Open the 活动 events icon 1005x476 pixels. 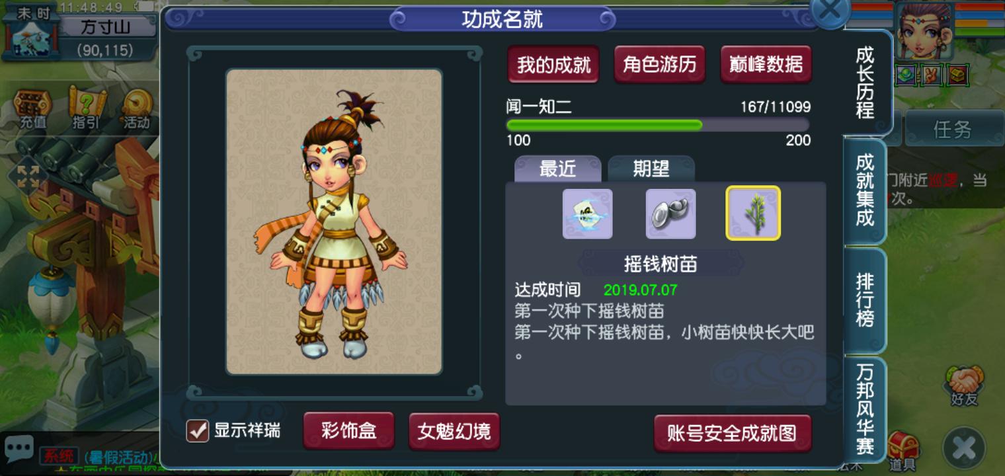click(136, 109)
